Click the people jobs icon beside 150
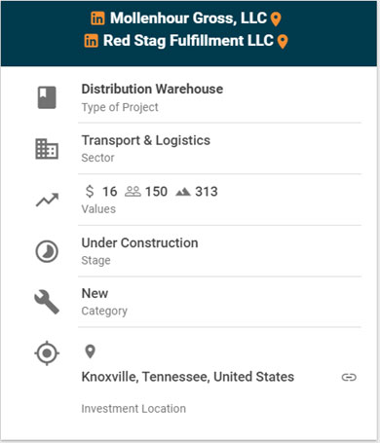 [x=133, y=192]
